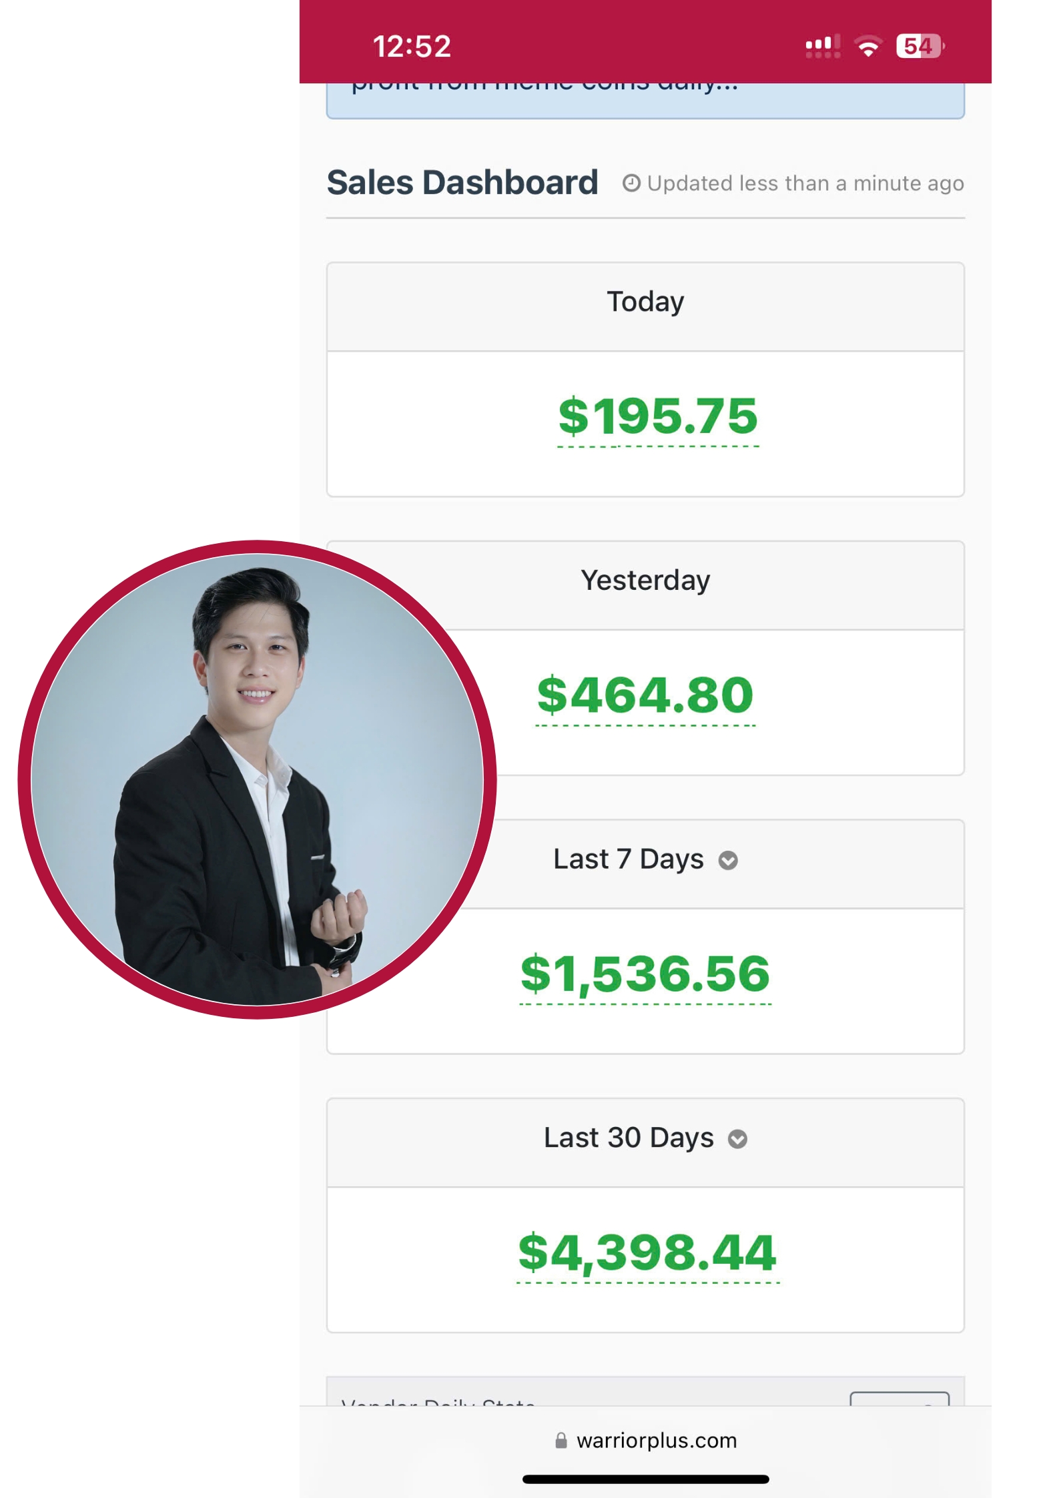This screenshot has width=1059, height=1498.
Task: Click the $1,536.56 seven-day total
Action: tap(645, 974)
